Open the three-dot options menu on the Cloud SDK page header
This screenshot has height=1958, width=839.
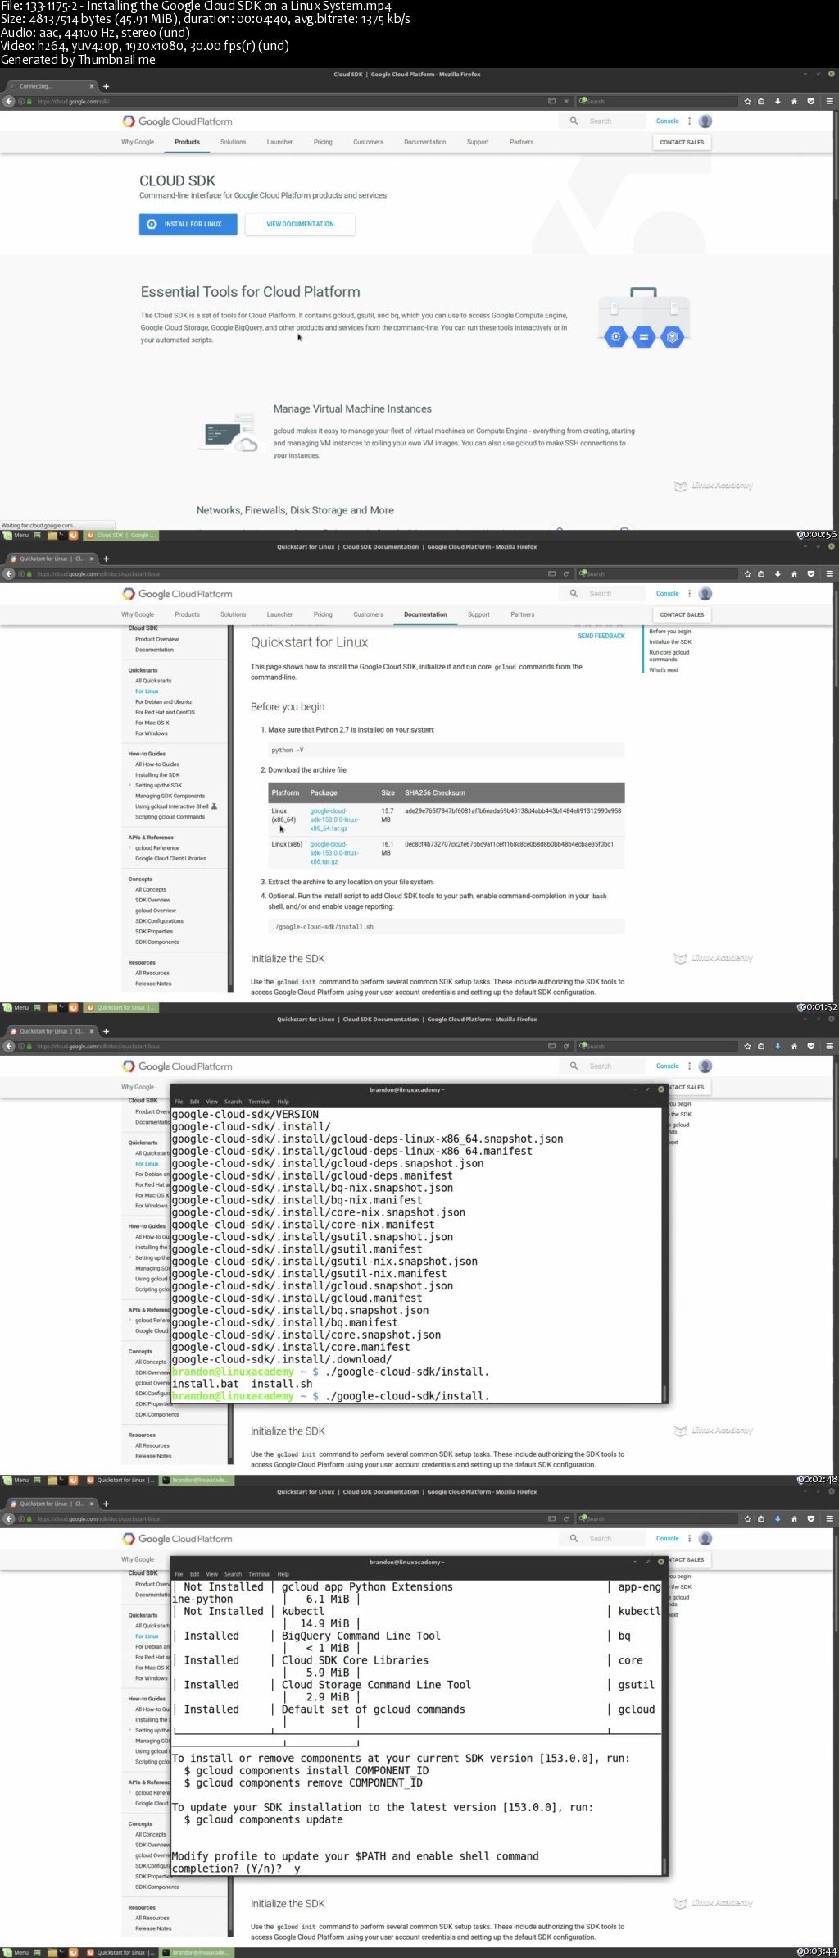(689, 121)
